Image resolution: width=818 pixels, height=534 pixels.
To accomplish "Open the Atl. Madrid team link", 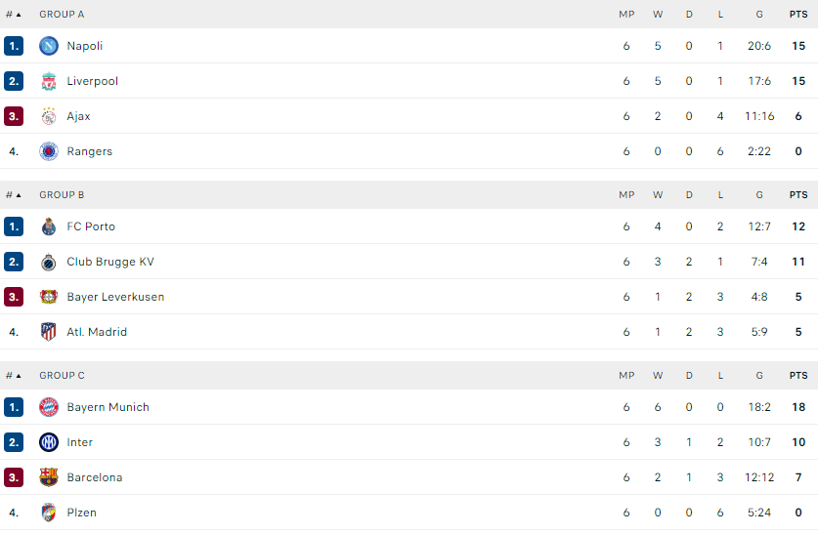I will coord(97,332).
